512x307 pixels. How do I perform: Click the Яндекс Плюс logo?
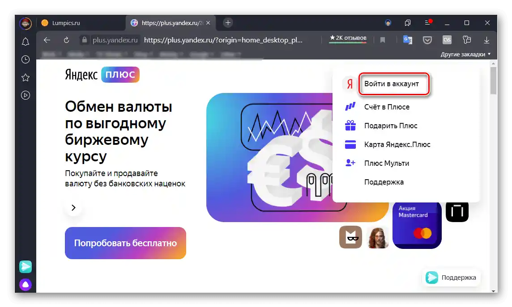tap(102, 75)
